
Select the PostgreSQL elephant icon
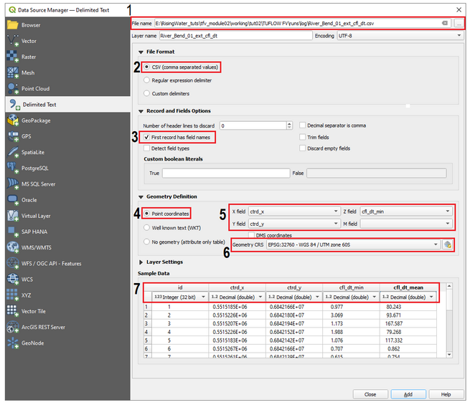click(x=12, y=168)
